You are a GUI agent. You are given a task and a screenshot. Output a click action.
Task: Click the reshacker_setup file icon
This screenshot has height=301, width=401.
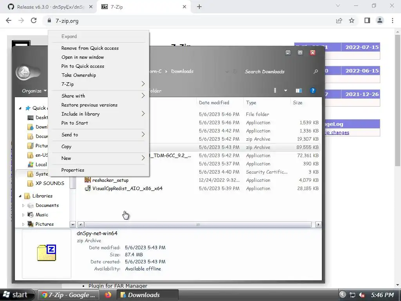(x=87, y=180)
